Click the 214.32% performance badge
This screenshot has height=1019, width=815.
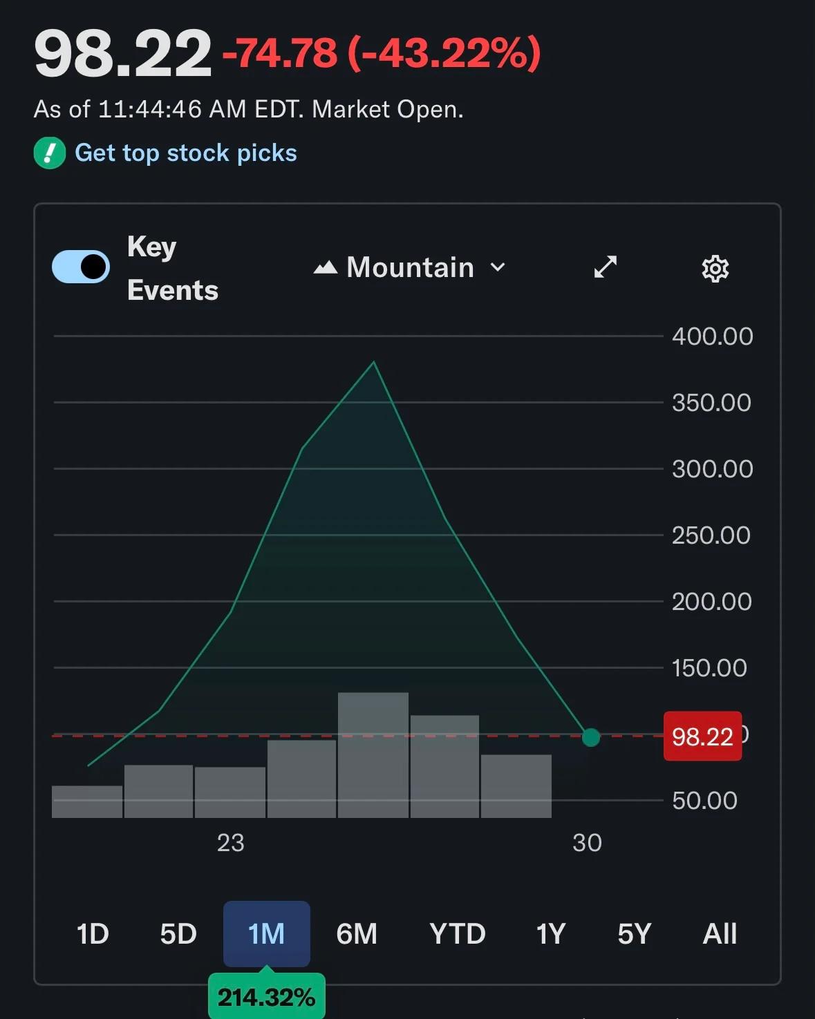(x=266, y=997)
